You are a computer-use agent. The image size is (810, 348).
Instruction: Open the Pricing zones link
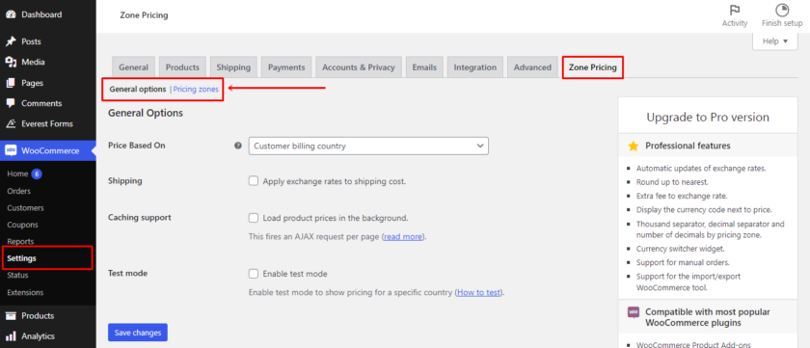pos(196,90)
